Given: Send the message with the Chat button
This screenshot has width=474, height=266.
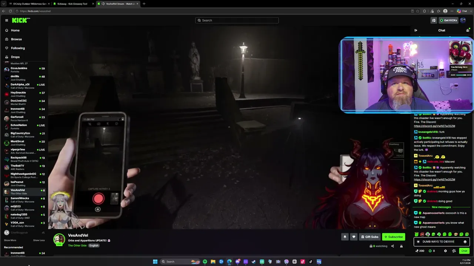Looking at the screenshot, I should (x=464, y=251).
